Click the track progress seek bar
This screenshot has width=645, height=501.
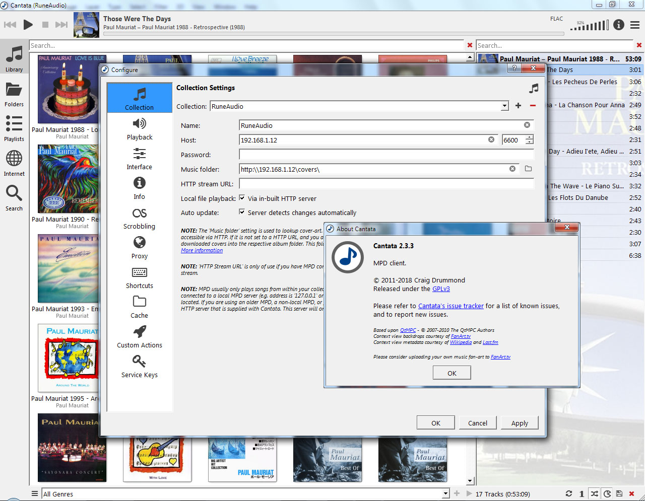click(334, 34)
